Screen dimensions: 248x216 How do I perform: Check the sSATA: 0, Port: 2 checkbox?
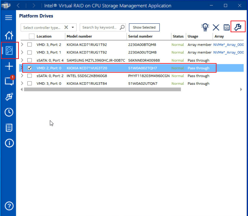(x=29, y=76)
